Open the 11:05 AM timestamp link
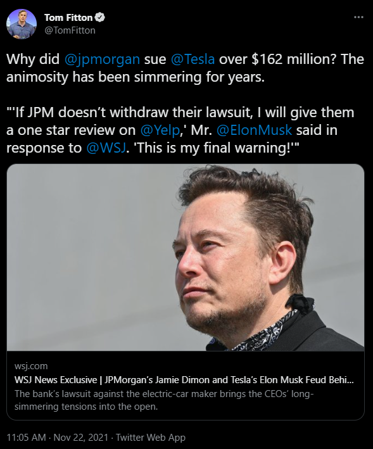The image size is (373, 449). (26, 437)
